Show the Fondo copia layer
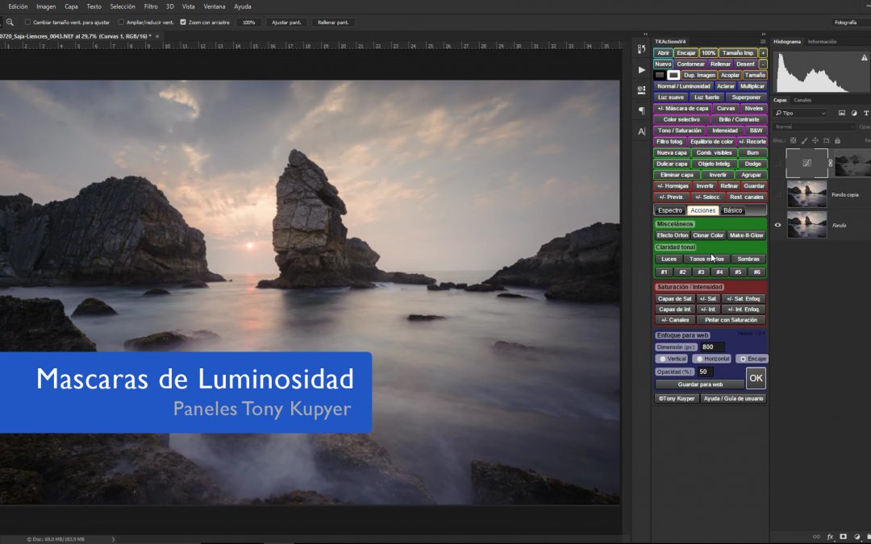Viewport: 871px width, 544px height. (x=777, y=195)
